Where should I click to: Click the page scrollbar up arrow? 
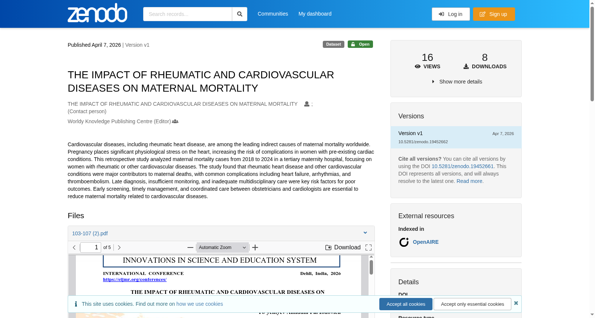[x=592, y=3]
